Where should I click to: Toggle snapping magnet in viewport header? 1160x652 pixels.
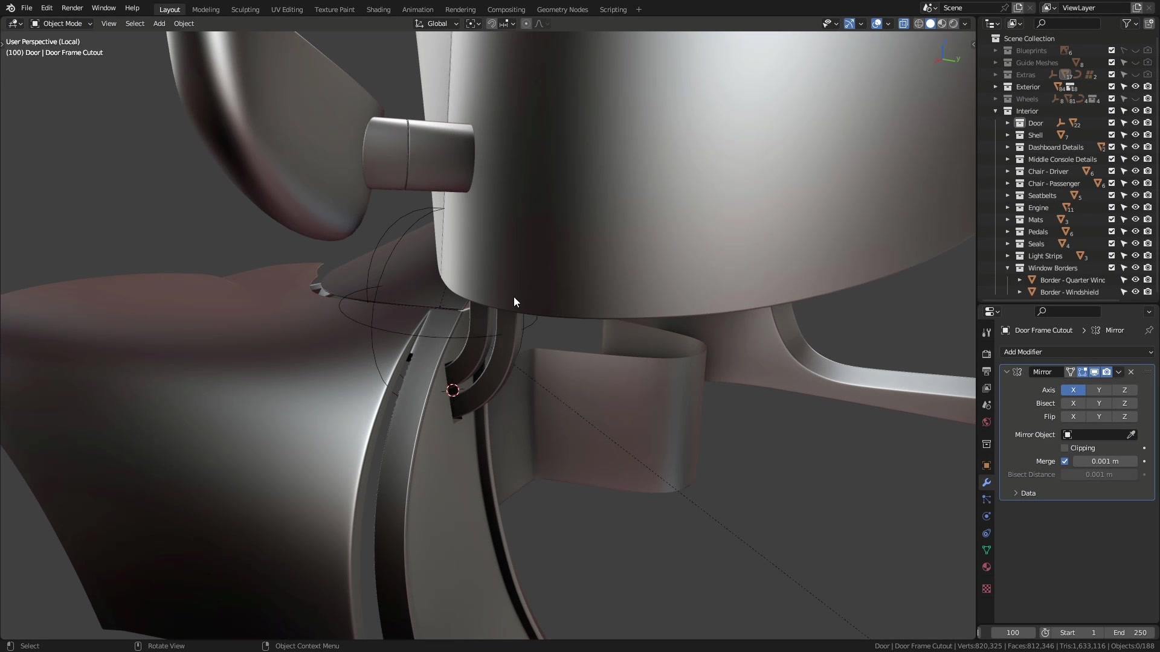492,24
